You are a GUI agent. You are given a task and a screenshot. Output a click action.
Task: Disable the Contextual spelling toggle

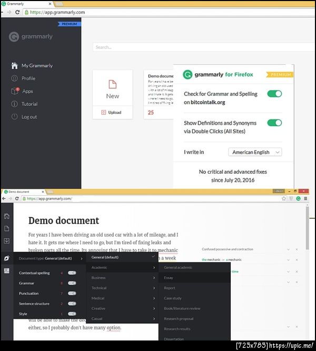pyautogui.click(x=72, y=273)
